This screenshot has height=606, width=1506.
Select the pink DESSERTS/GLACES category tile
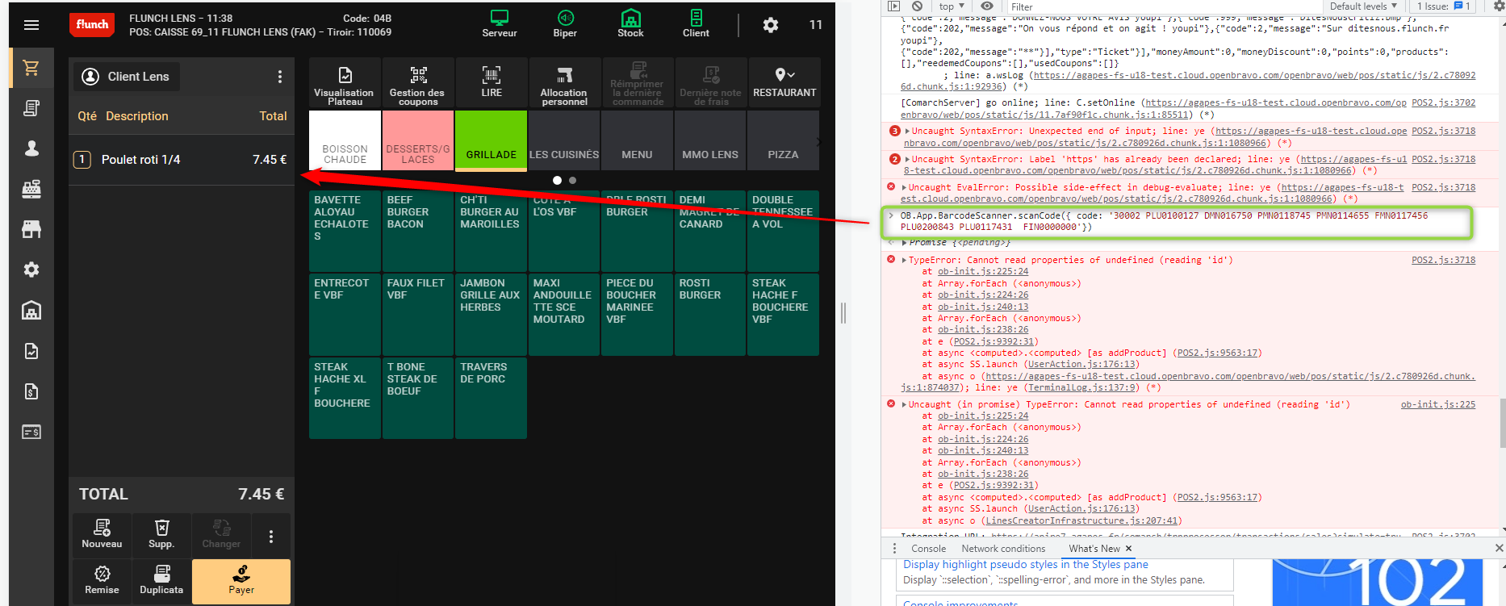click(418, 140)
